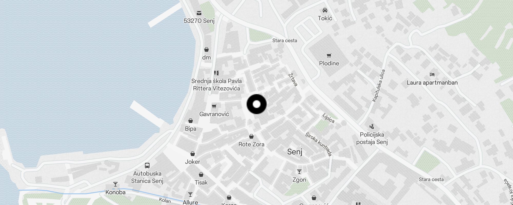513x205 pixels.
Task: Select the Bipa shop icon
Action: [x=191, y=121]
